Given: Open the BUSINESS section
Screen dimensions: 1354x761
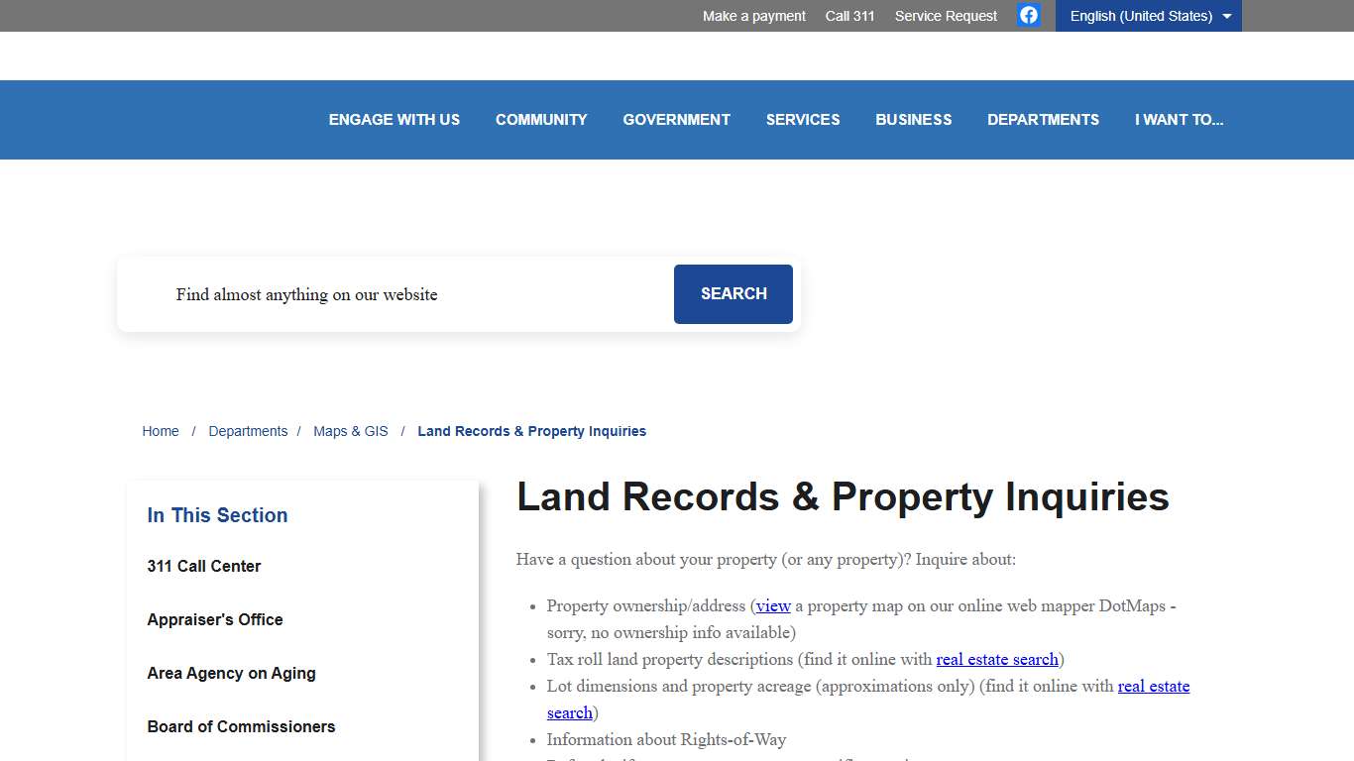Looking at the screenshot, I should coord(913,119).
